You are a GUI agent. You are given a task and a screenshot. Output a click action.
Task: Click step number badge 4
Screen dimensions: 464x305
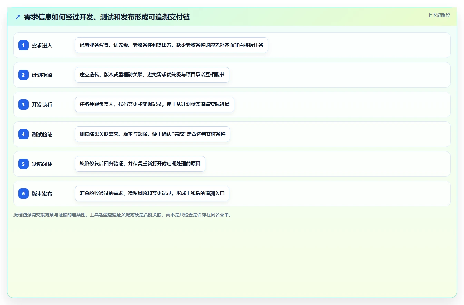(23, 134)
